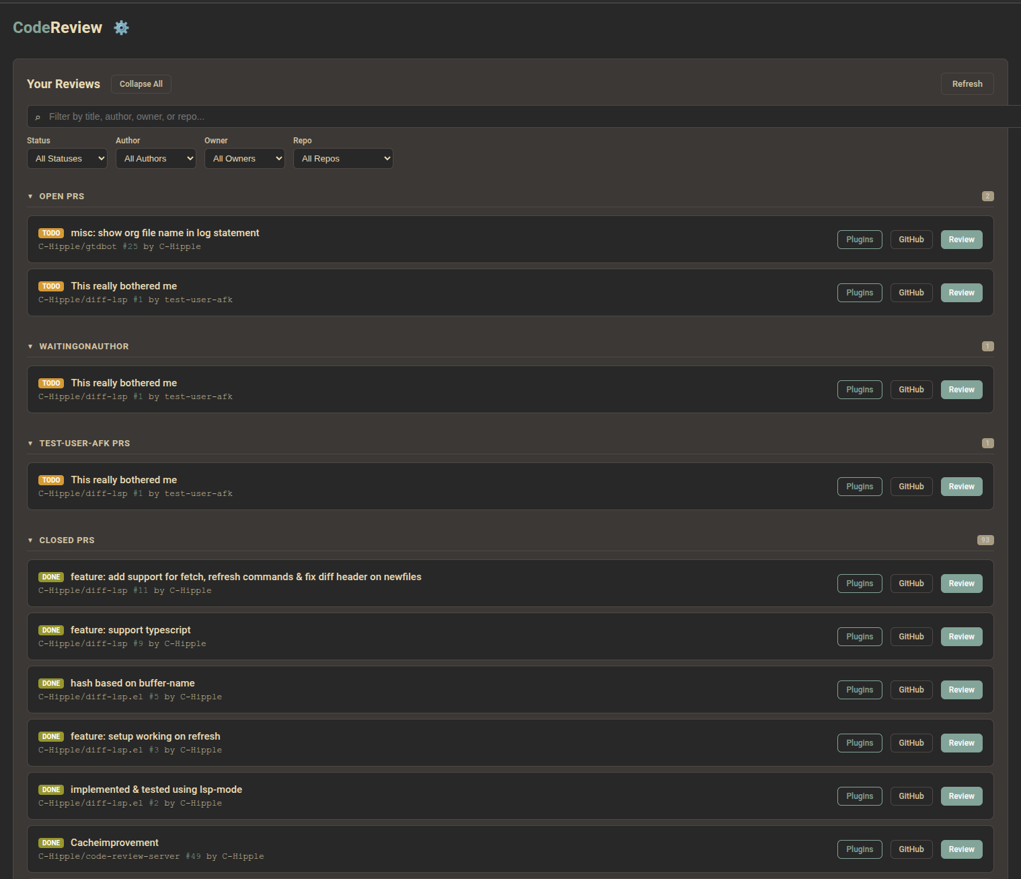Open Plugins for 'setup working on refresh' PR

click(x=860, y=743)
